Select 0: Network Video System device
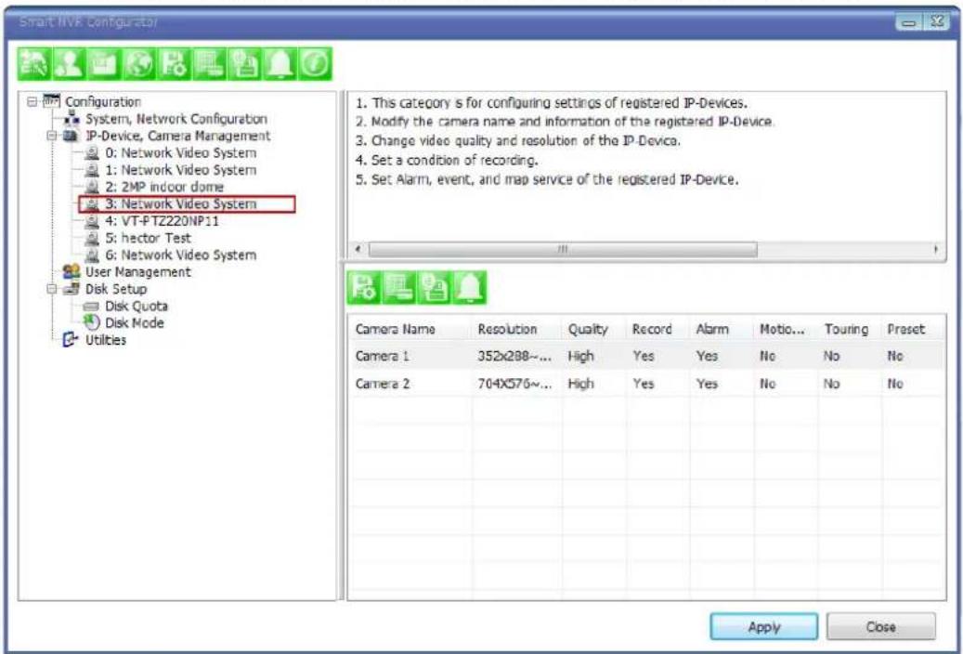The width and height of the screenshot is (963, 654). [x=180, y=153]
